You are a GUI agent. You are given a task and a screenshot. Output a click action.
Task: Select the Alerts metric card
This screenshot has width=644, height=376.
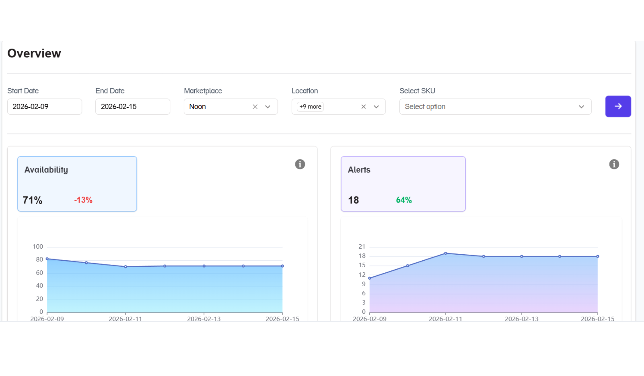pyautogui.click(x=403, y=184)
